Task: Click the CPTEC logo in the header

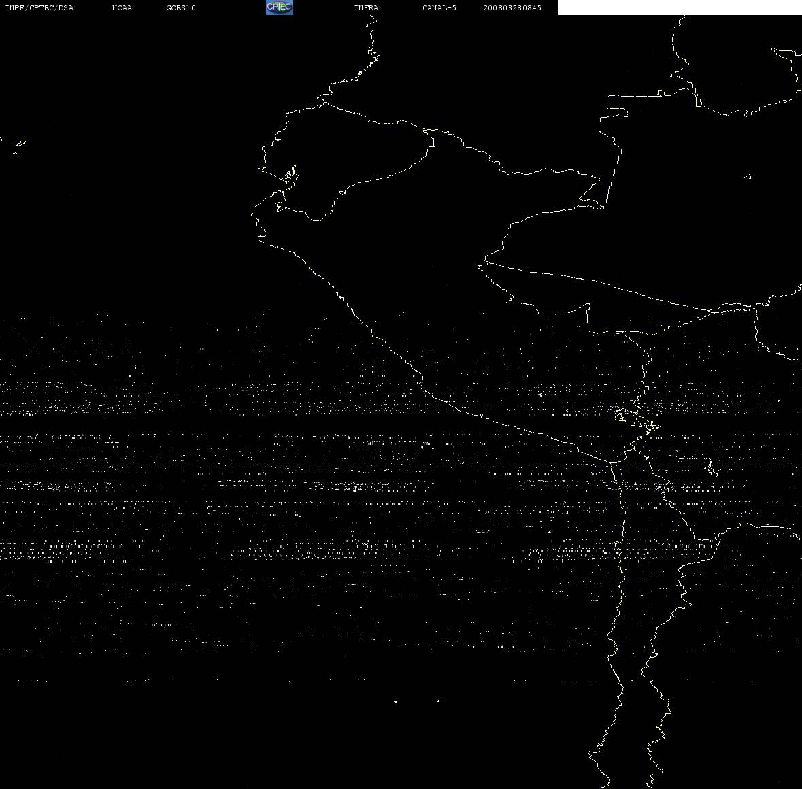Action: click(280, 7)
